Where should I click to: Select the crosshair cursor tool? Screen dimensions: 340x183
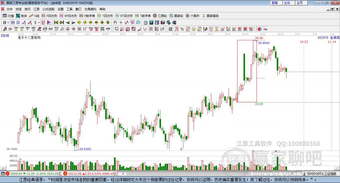point(121,23)
